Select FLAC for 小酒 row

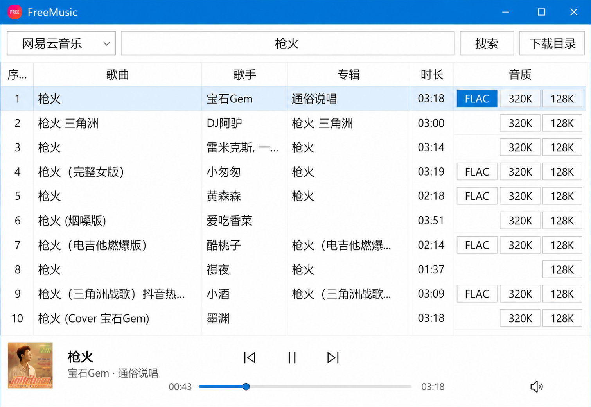point(477,294)
